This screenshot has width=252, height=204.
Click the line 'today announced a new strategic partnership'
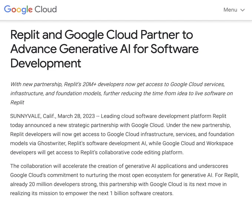(x=120, y=125)
